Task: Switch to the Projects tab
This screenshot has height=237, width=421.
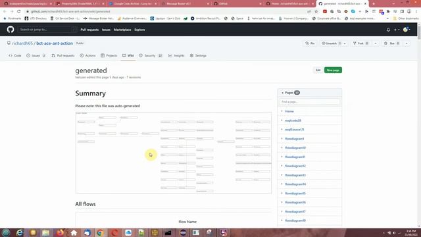Action: [109, 55]
